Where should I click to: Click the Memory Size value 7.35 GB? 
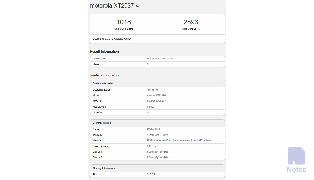tap(150, 175)
